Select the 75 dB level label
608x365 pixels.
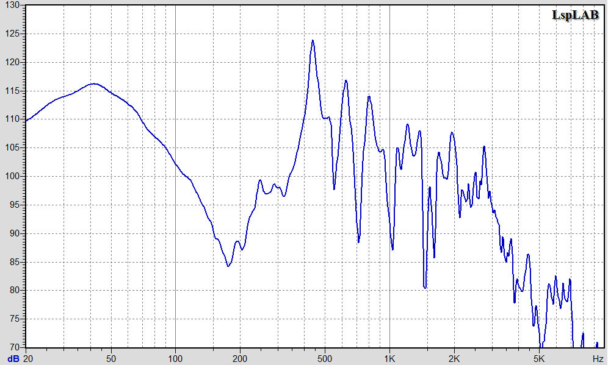15,319
